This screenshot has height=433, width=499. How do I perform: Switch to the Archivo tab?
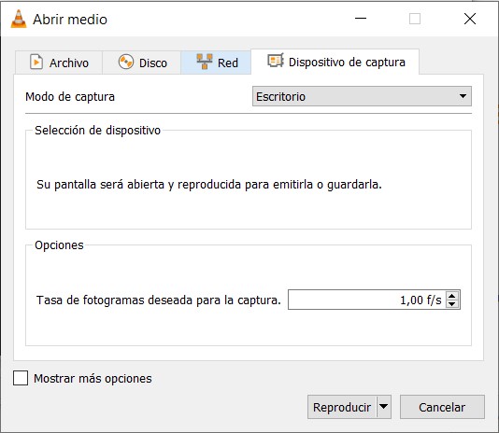pyautogui.click(x=59, y=63)
